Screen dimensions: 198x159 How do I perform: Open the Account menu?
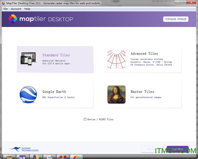click(16, 9)
